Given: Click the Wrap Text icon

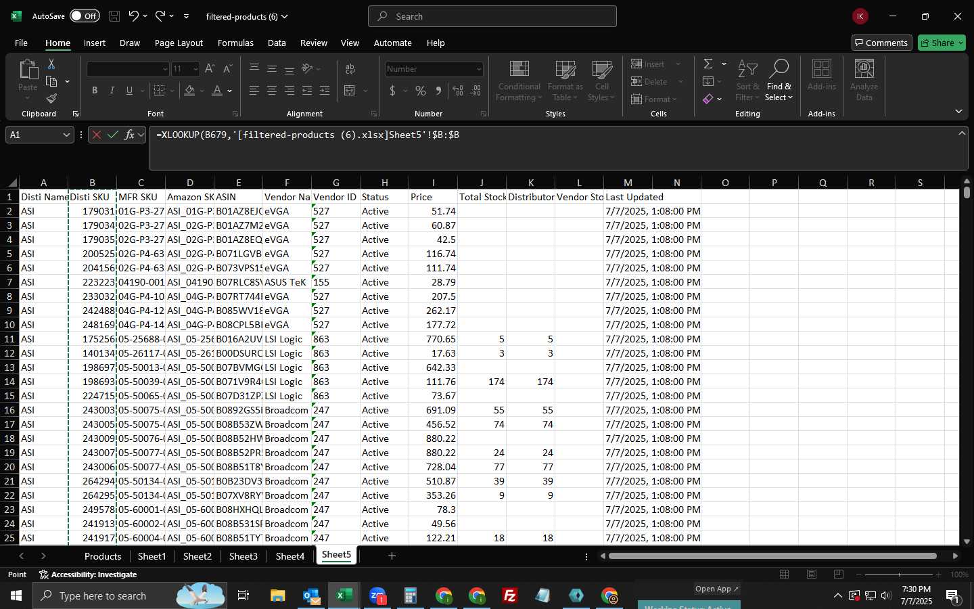Looking at the screenshot, I should (x=350, y=69).
